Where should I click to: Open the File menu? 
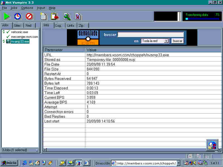click(x=4, y=8)
